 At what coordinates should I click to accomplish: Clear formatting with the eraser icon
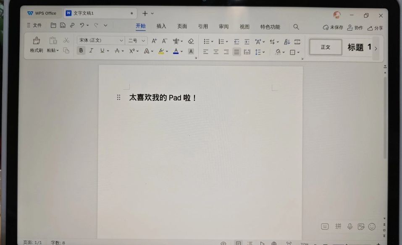pos(191,41)
